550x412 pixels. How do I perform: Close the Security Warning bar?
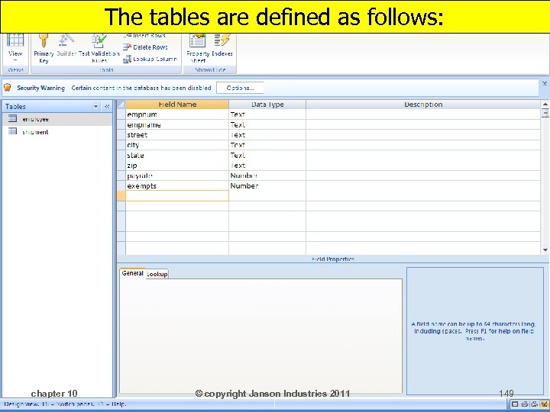point(545,83)
